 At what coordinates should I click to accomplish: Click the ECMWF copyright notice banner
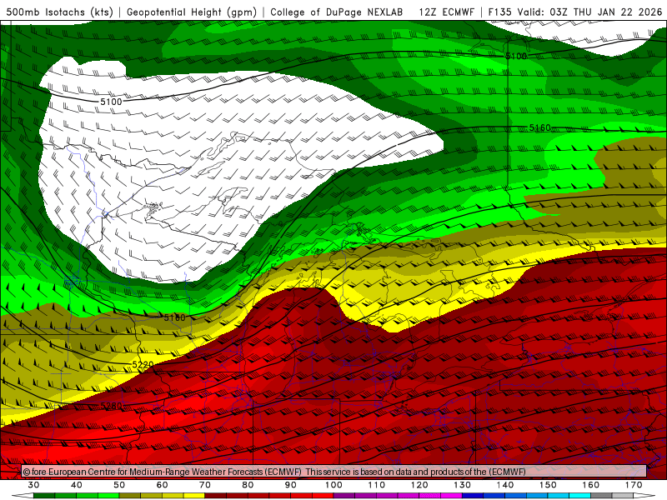pyautogui.click(x=334, y=472)
